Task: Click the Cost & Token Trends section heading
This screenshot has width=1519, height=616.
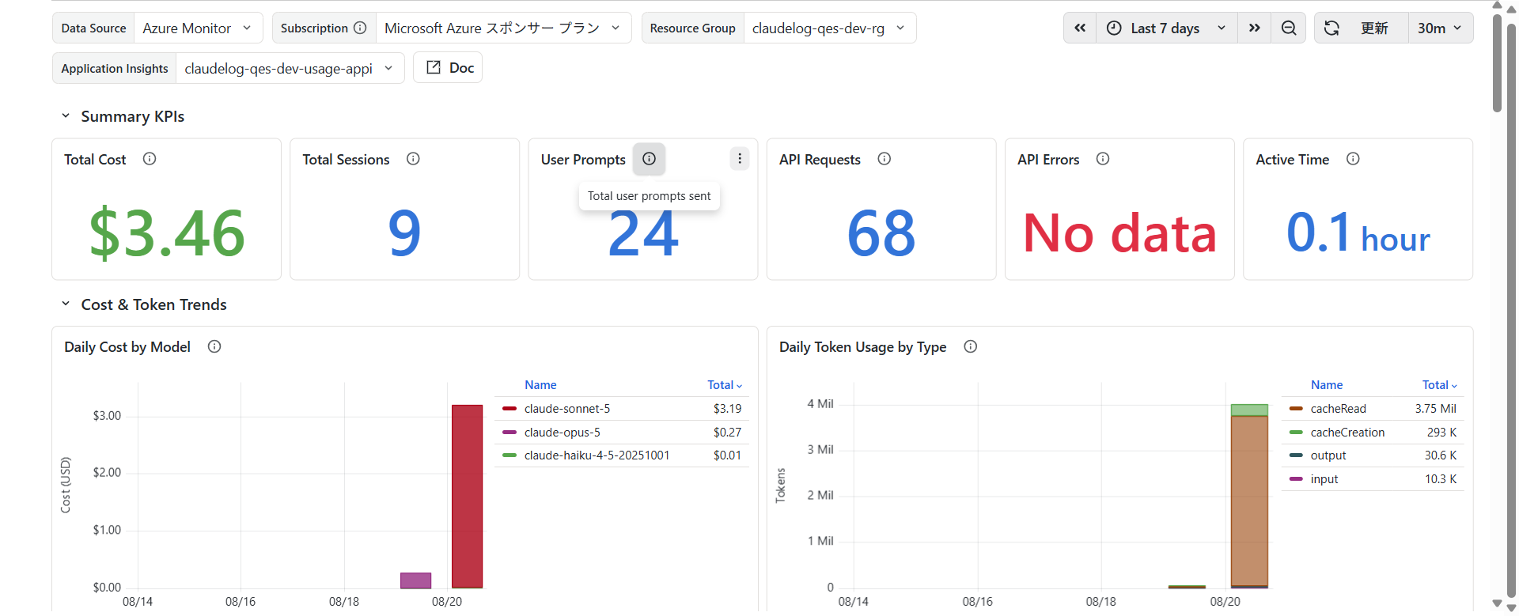Action: [x=153, y=304]
